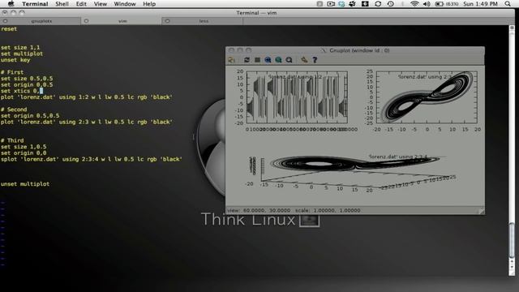
Task: Click the replot refresh icon in Gnuplot
Action: (x=247, y=60)
